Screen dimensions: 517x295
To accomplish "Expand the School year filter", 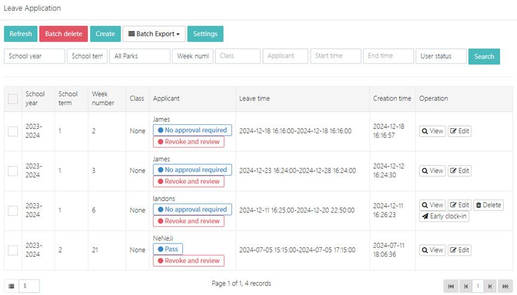I will pyautogui.click(x=35, y=56).
